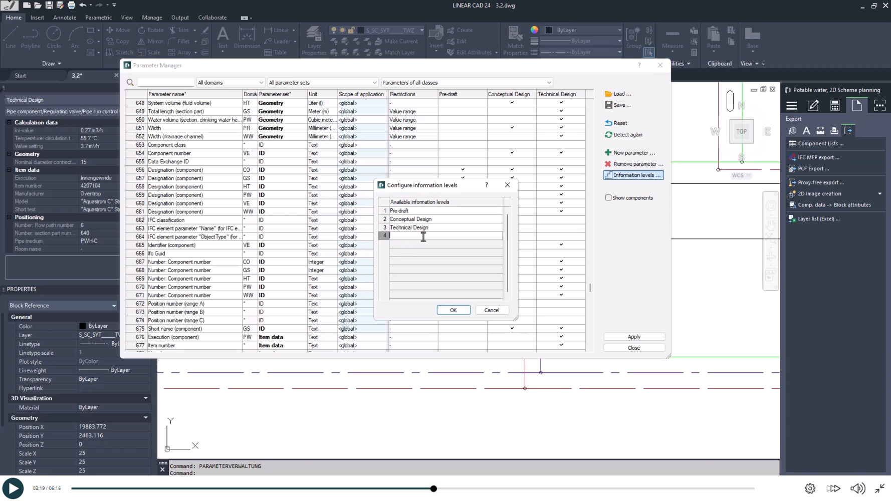
Task: Toggle the video volume speaker icon
Action: 857,488
